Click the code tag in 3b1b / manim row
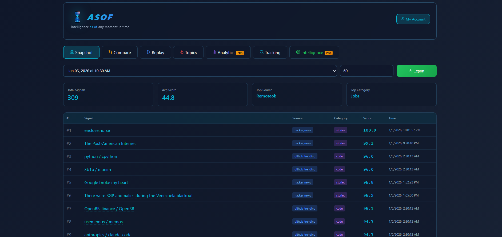Viewport: 502px width, 237px height. pyautogui.click(x=340, y=169)
